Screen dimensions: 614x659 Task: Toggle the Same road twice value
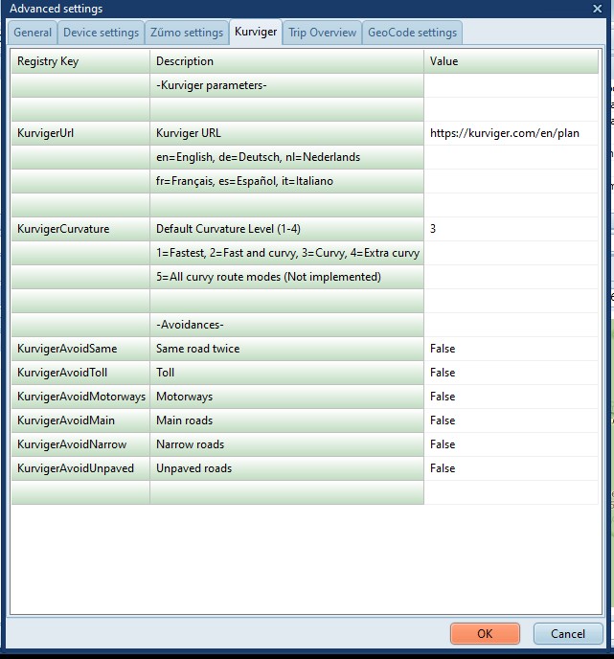[511, 350]
